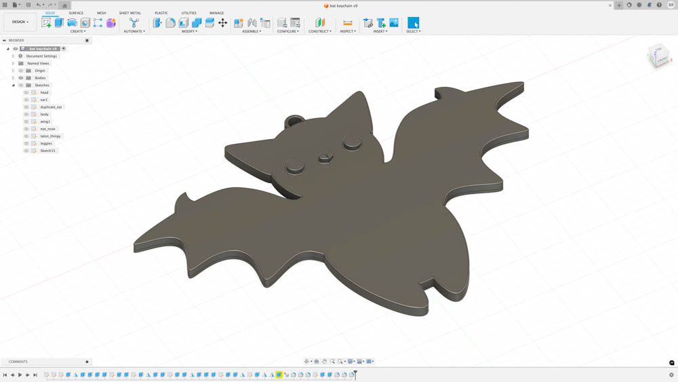Screen dimensions: 678x382
Task: Collapse the Sketches folder
Action: point(13,85)
